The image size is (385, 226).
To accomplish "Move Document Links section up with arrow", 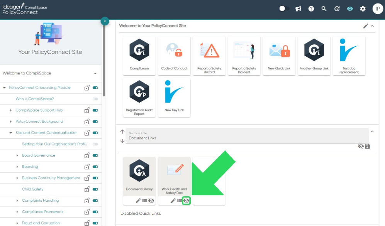I will coord(122,132).
